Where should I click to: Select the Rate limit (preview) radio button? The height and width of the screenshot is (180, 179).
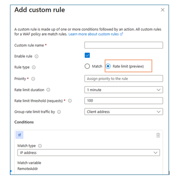click(x=108, y=66)
